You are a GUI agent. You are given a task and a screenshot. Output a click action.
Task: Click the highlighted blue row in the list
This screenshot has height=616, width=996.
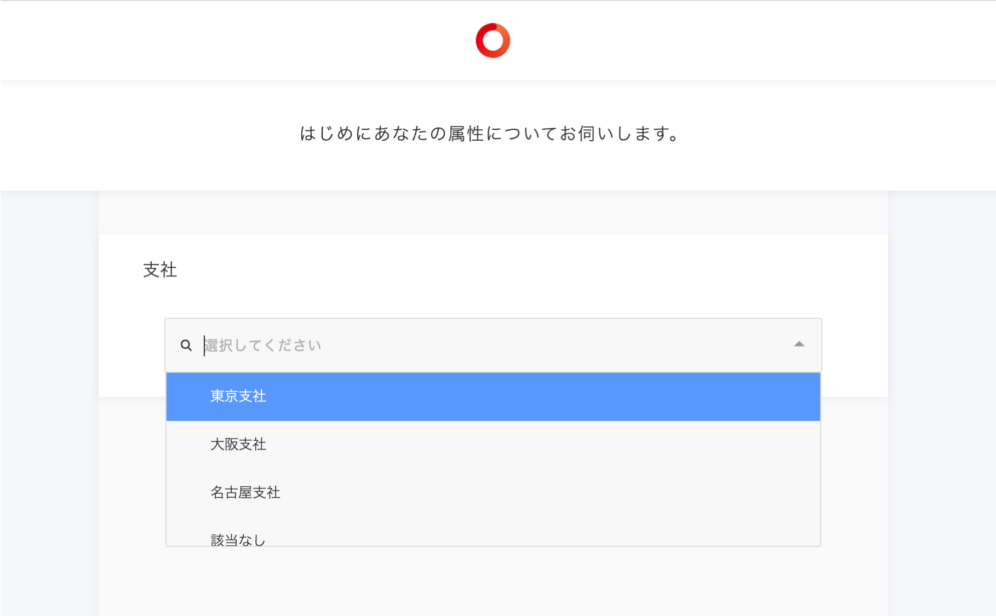pyautogui.click(x=493, y=396)
